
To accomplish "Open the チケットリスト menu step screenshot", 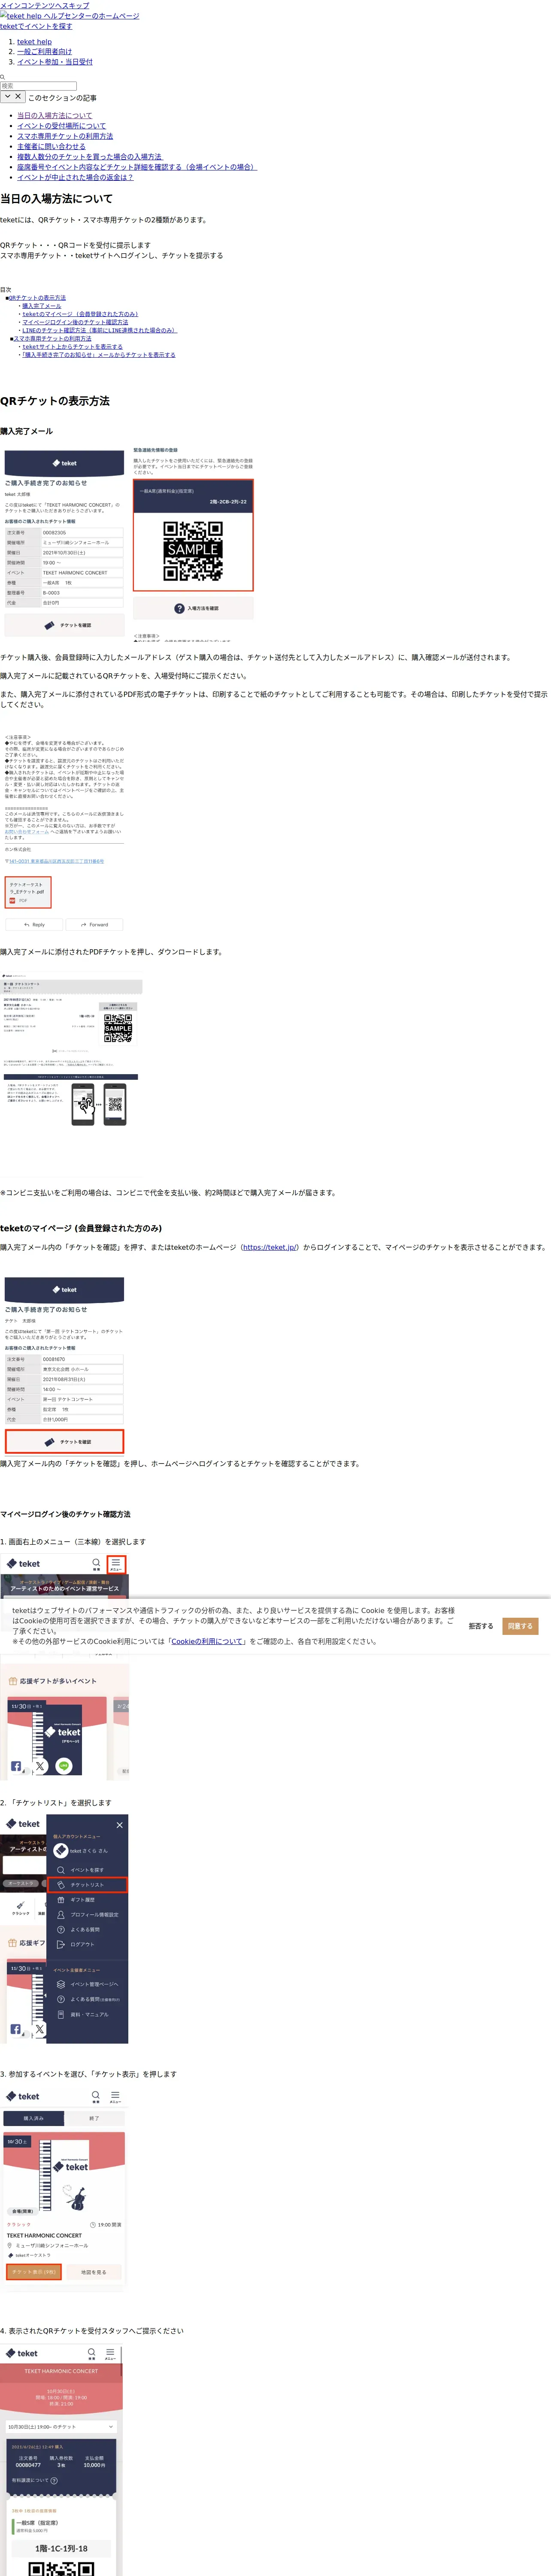I will pyautogui.click(x=64, y=1929).
